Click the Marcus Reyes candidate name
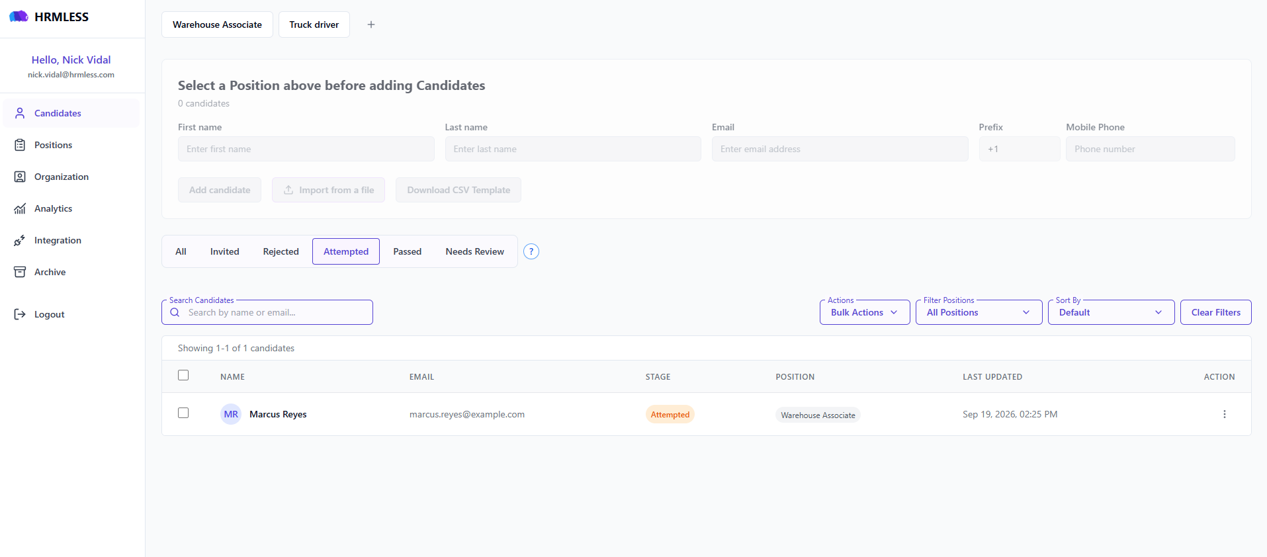The image size is (1267, 557). [x=278, y=414]
